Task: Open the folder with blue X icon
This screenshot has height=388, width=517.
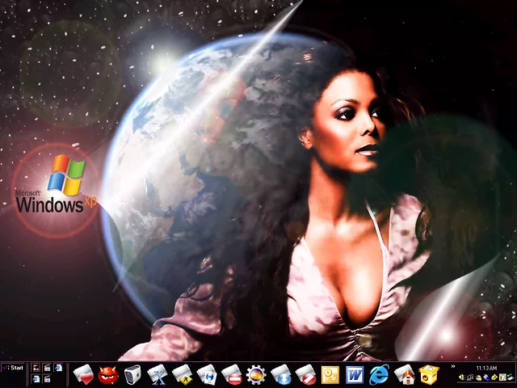Action: click(158, 374)
